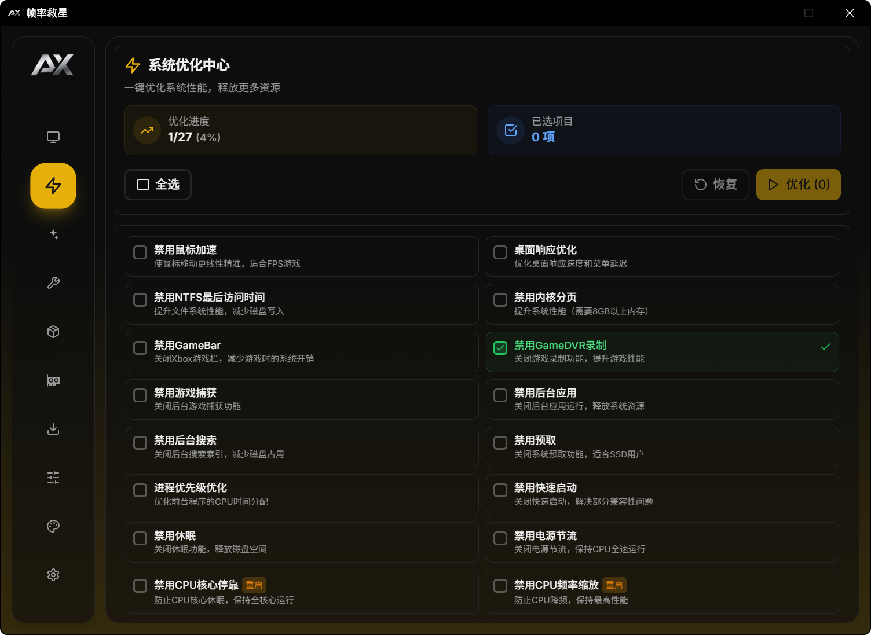Click the 恢复 restore button

[x=715, y=185]
